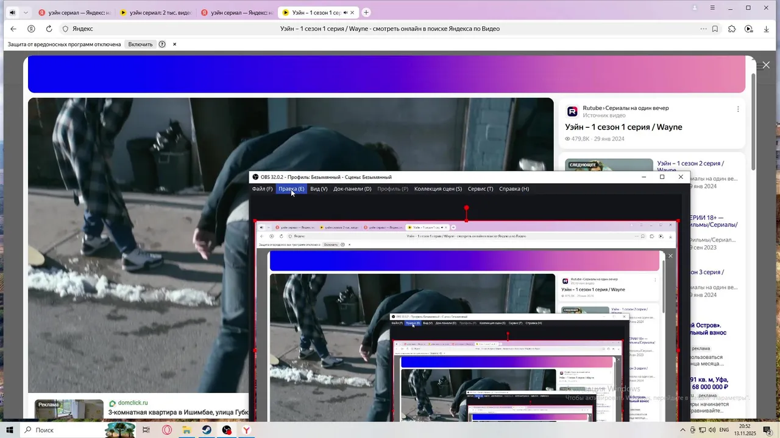The width and height of the screenshot is (780, 438).
Task: Open a new browser tab with plus button
Action: tap(366, 12)
